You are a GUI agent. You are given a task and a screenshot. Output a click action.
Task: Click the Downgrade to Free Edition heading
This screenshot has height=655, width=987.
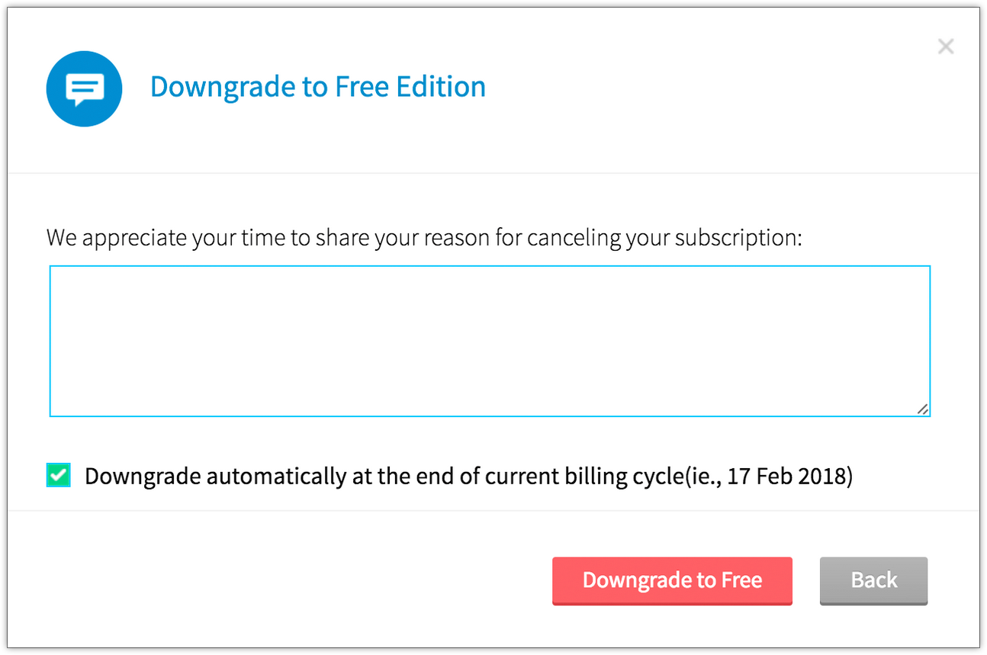pyautogui.click(x=317, y=87)
